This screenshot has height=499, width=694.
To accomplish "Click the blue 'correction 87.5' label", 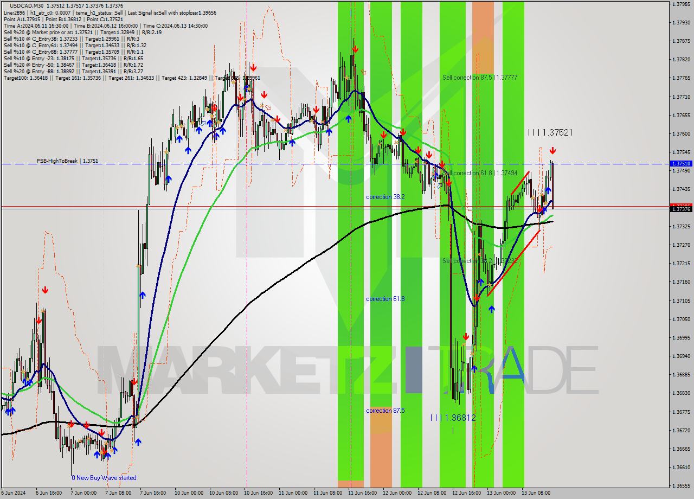I will click(385, 411).
